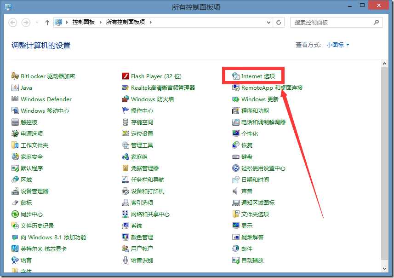Click the 存储空间 icon
394x278 pixels.
pyautogui.click(x=126, y=122)
